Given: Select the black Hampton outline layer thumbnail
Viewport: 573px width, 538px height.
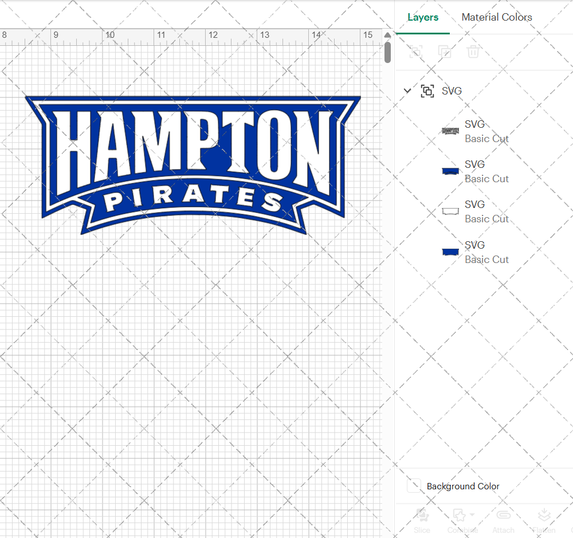Looking at the screenshot, I should click(x=450, y=131).
